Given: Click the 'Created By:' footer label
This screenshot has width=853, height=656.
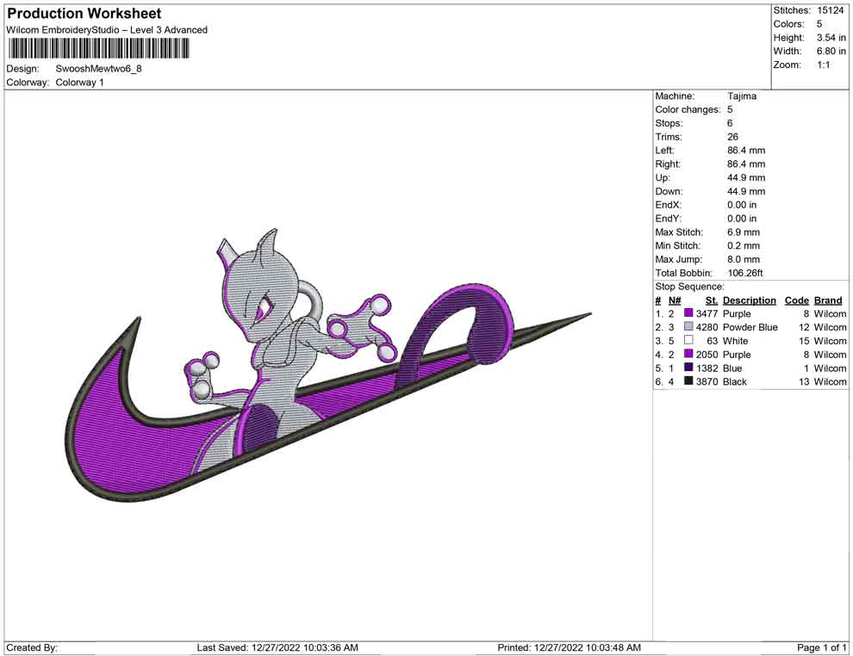Looking at the screenshot, I should click(32, 647).
